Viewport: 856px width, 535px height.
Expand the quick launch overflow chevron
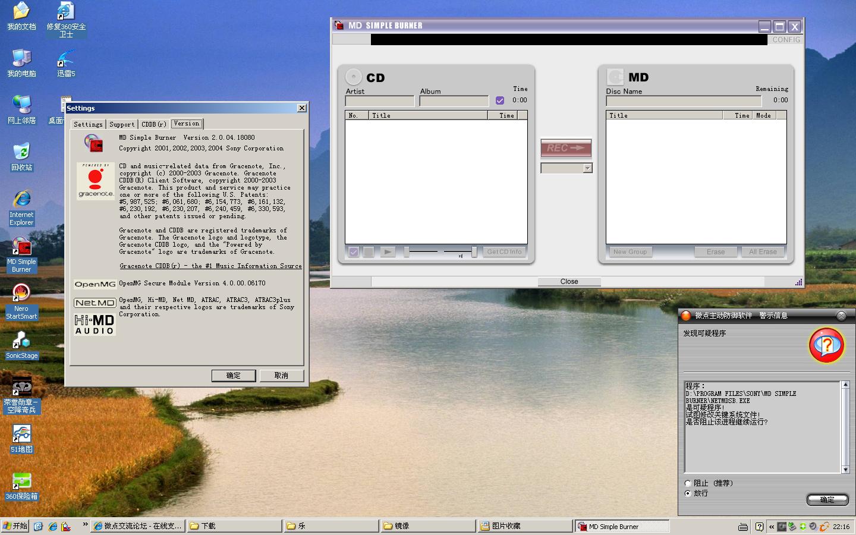coord(85,524)
